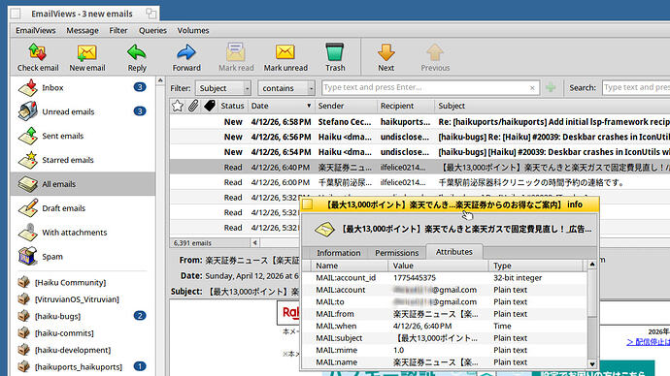Image resolution: width=670 pixels, height=376 pixels.
Task: Sort by Sender column header
Action: point(346,106)
